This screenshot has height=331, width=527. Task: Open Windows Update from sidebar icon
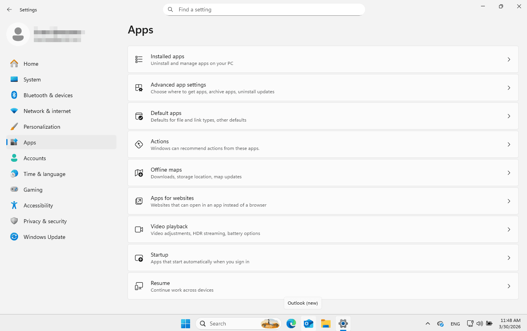pyautogui.click(x=14, y=237)
